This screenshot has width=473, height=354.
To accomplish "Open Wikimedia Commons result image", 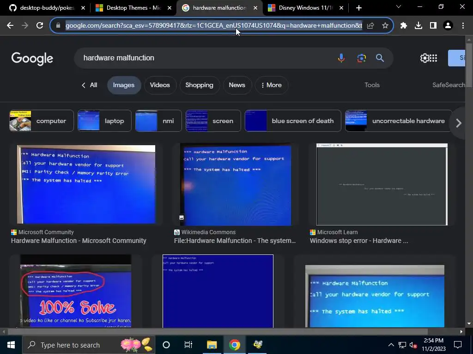I will coord(236,184).
